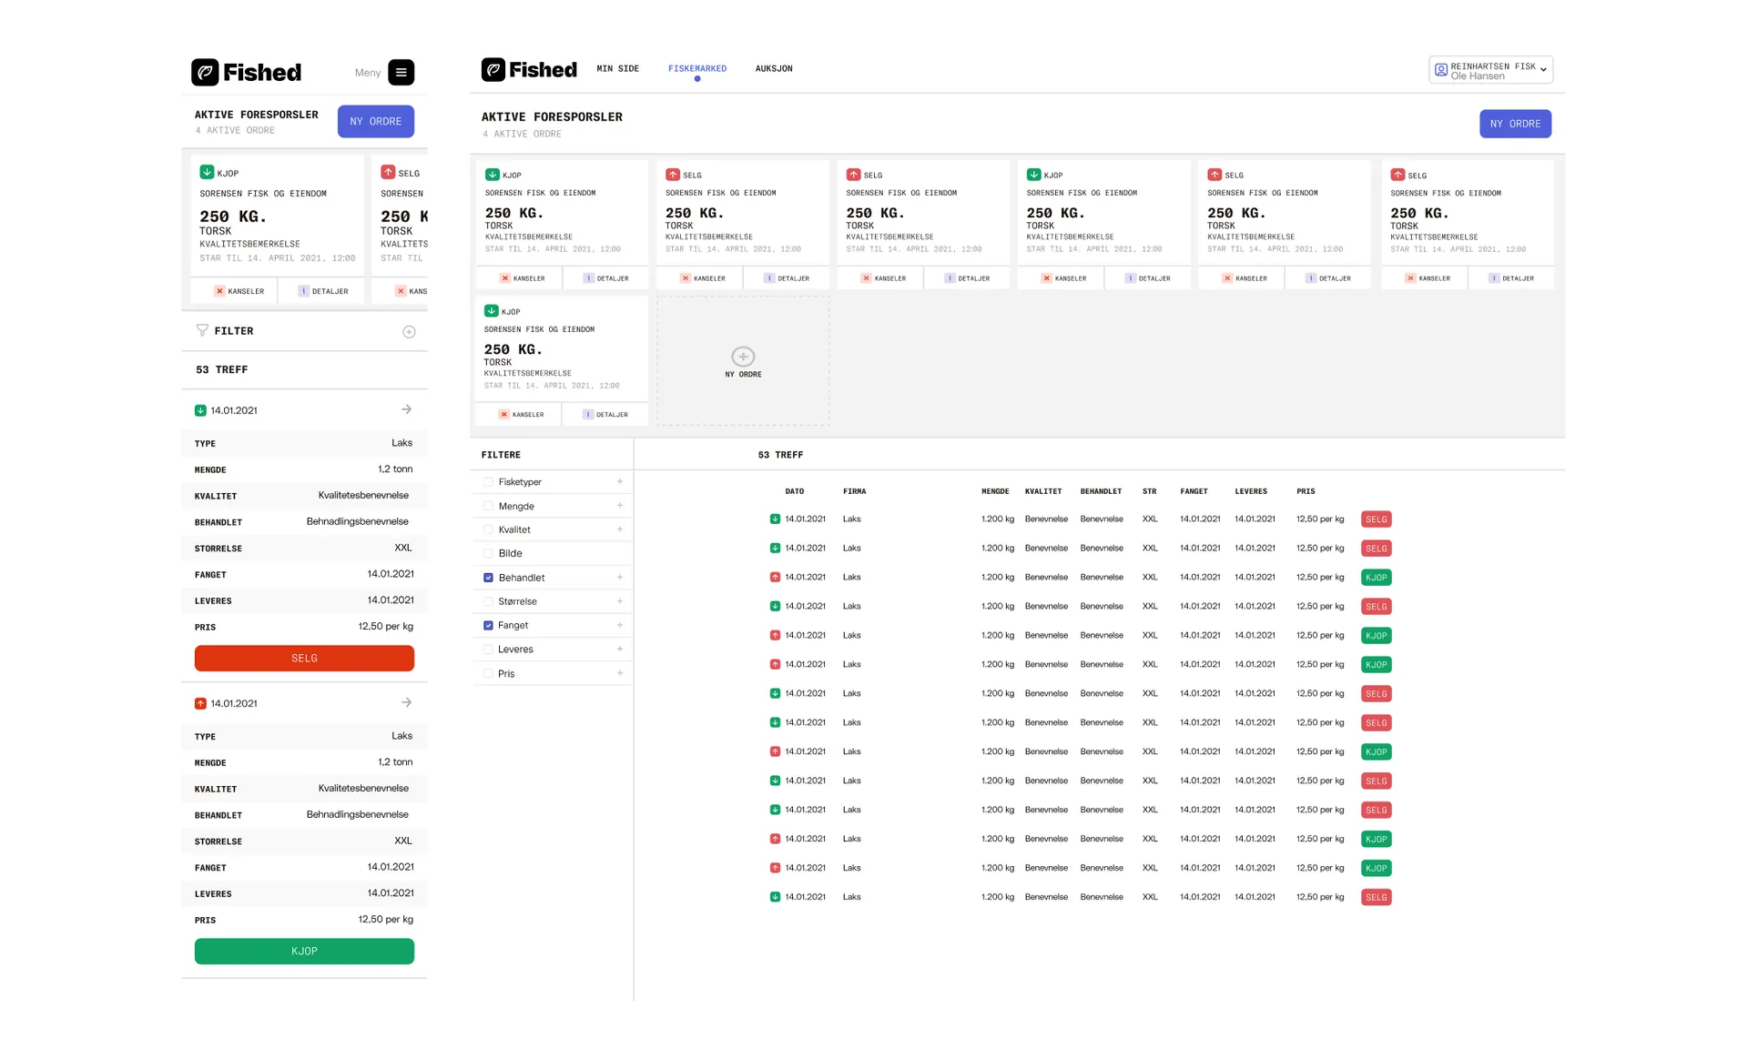
Task: Go to the MIN SIDE tab
Action: [x=617, y=69]
